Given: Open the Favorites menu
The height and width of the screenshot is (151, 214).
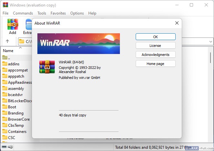Looking at the screenshot, I should (58, 13).
